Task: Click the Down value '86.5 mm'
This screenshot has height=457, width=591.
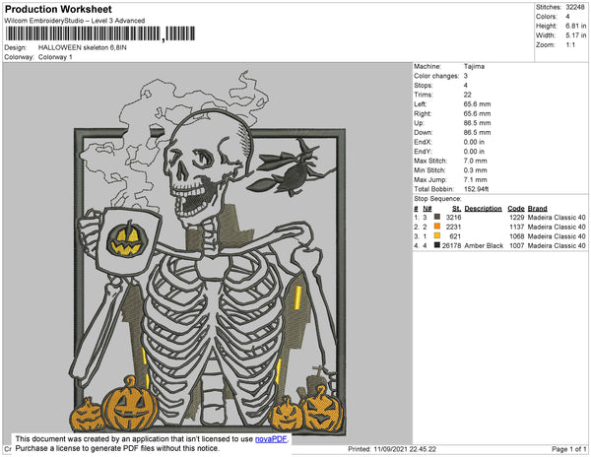Action: click(477, 132)
